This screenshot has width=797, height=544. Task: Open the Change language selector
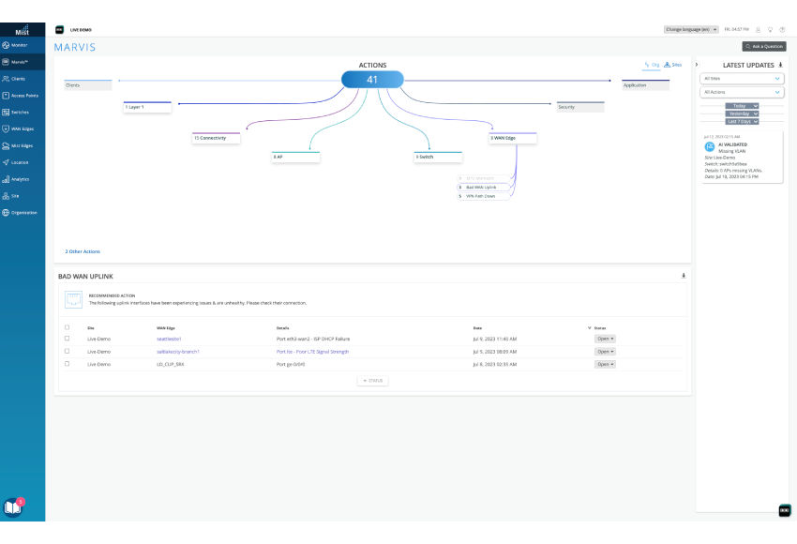691,30
